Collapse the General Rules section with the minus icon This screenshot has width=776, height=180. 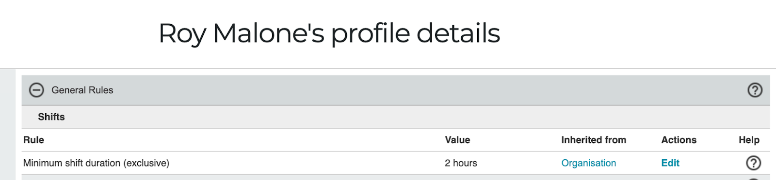tap(36, 90)
